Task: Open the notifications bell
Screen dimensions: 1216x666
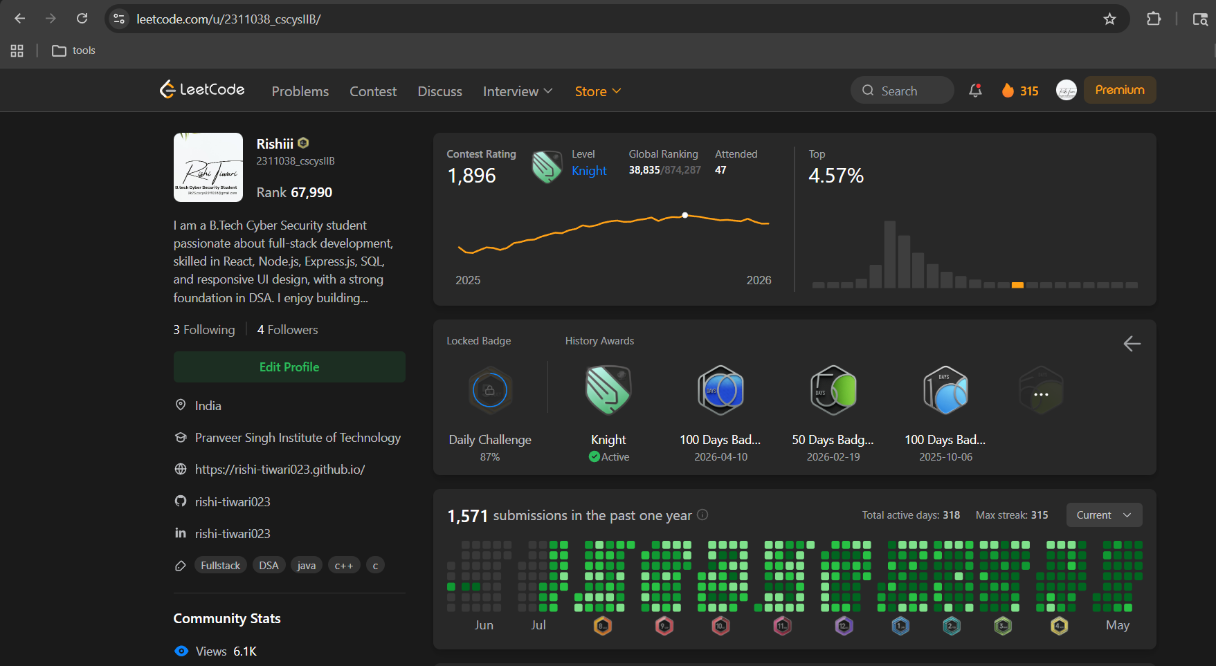Action: click(975, 91)
